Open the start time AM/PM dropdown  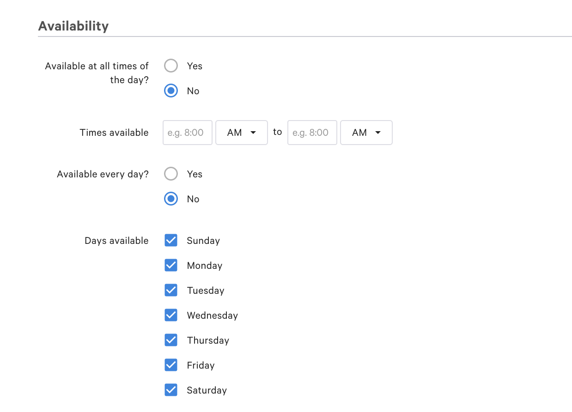[241, 133]
